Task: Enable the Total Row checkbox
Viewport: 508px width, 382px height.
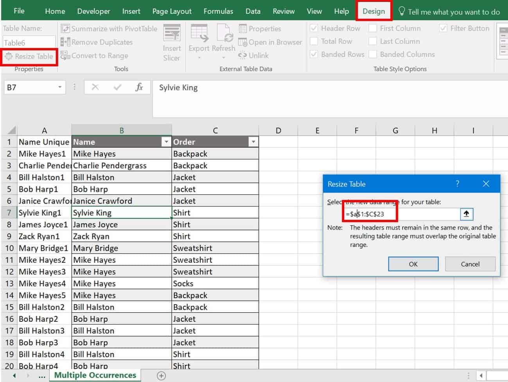Action: tap(314, 41)
